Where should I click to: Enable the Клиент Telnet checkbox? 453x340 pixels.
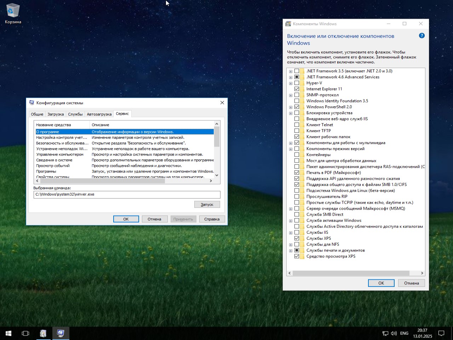(x=297, y=125)
